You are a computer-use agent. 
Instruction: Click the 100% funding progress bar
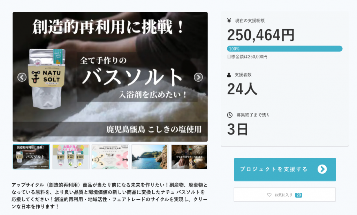tap(284, 49)
